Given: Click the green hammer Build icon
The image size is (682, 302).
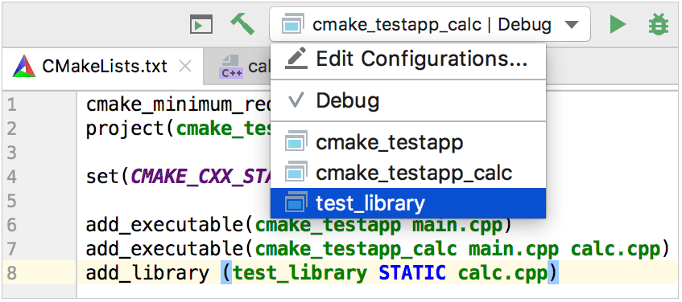Looking at the screenshot, I should pyautogui.click(x=242, y=24).
